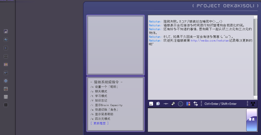
Task: Click the colored blocks layout icon
Action: click(188, 104)
